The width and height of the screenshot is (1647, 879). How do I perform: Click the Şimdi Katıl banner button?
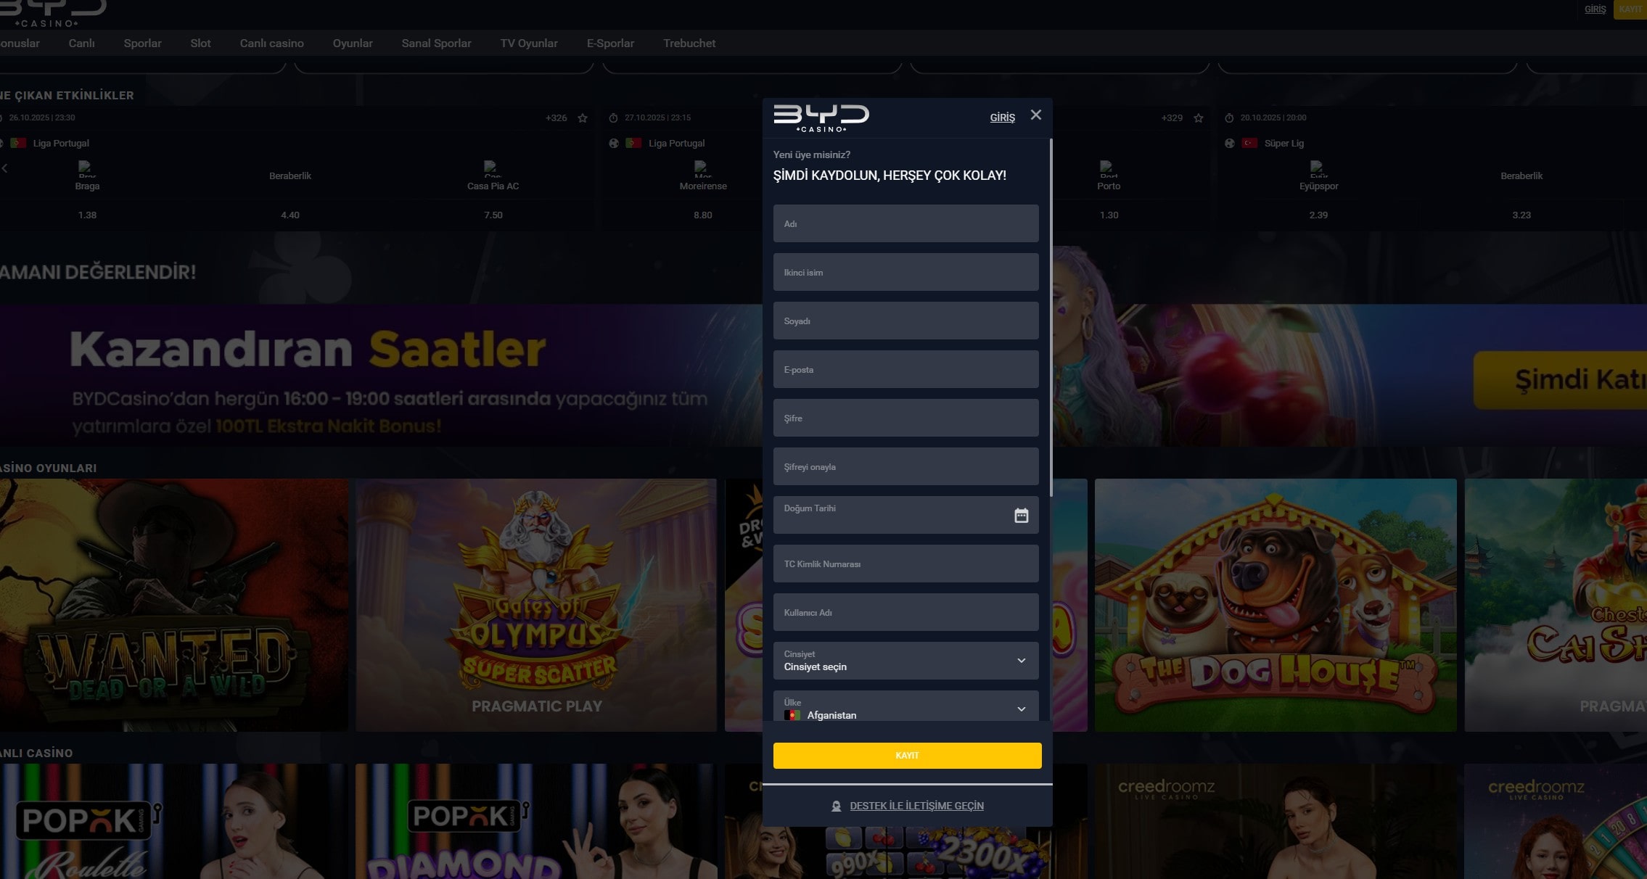point(1560,380)
